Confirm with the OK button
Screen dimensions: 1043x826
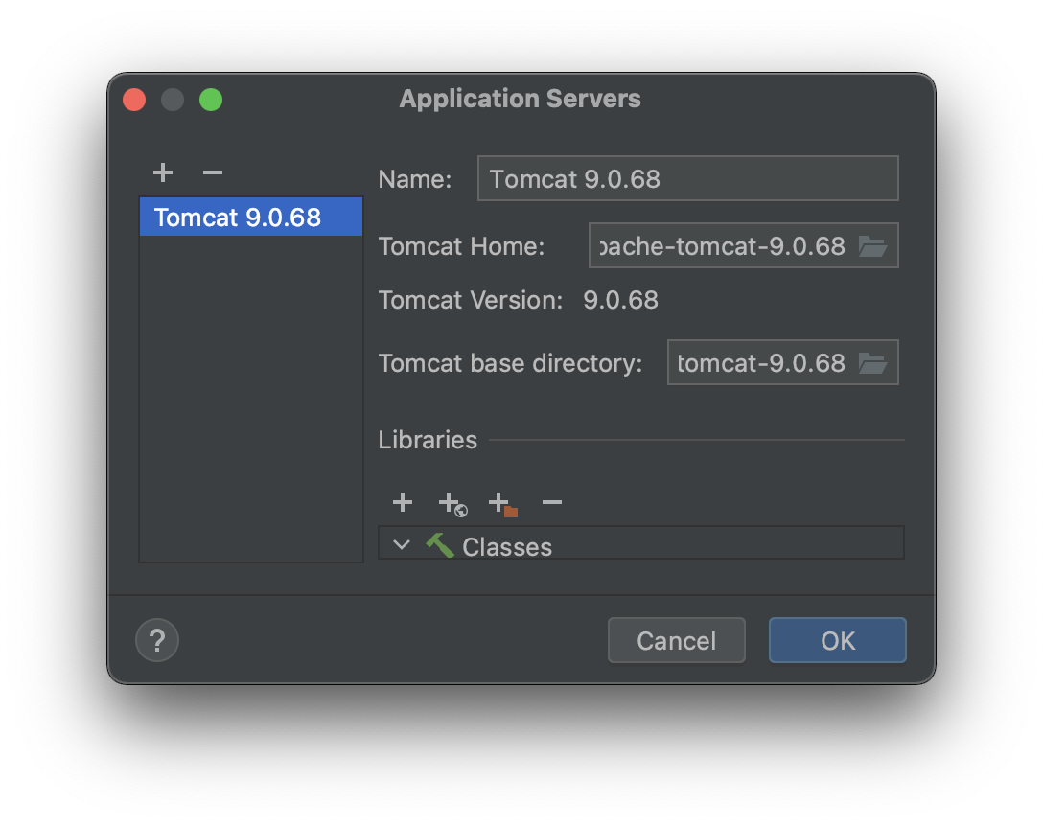838,640
